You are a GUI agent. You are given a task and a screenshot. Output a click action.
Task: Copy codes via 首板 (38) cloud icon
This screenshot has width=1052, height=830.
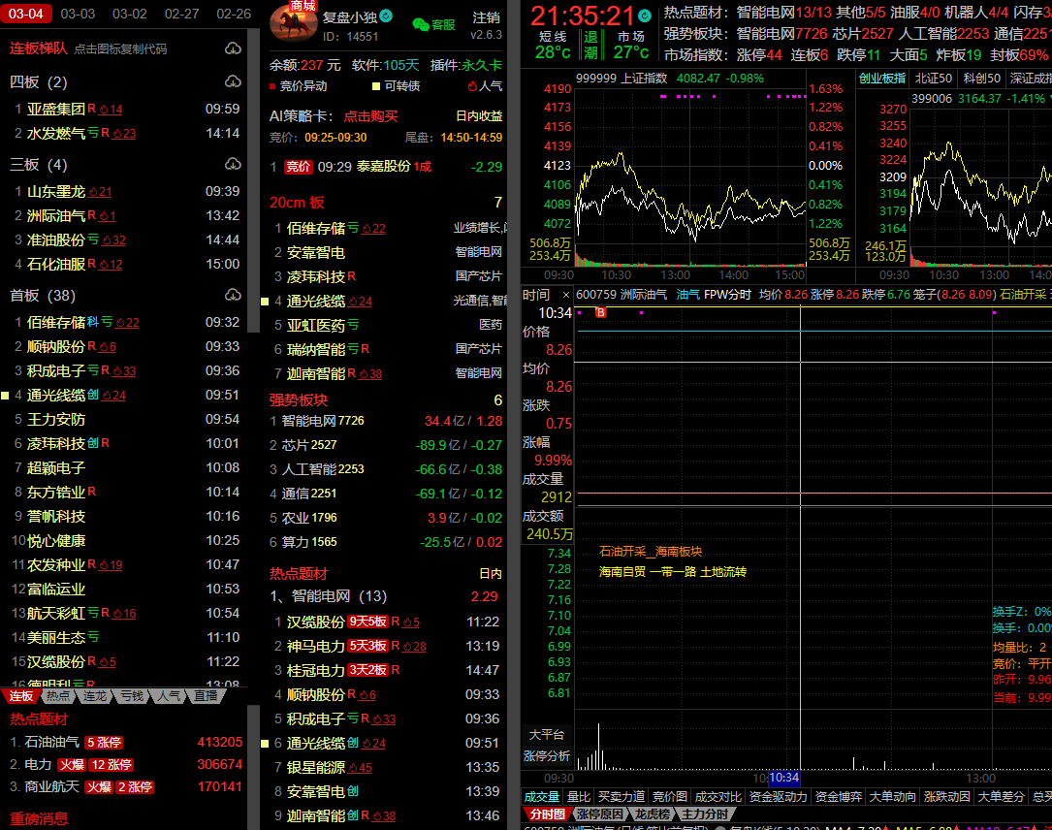click(x=233, y=295)
